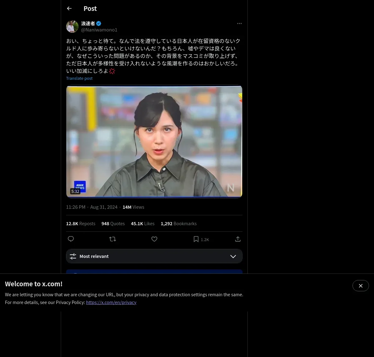Click the reply speech bubble icon

click(71, 239)
